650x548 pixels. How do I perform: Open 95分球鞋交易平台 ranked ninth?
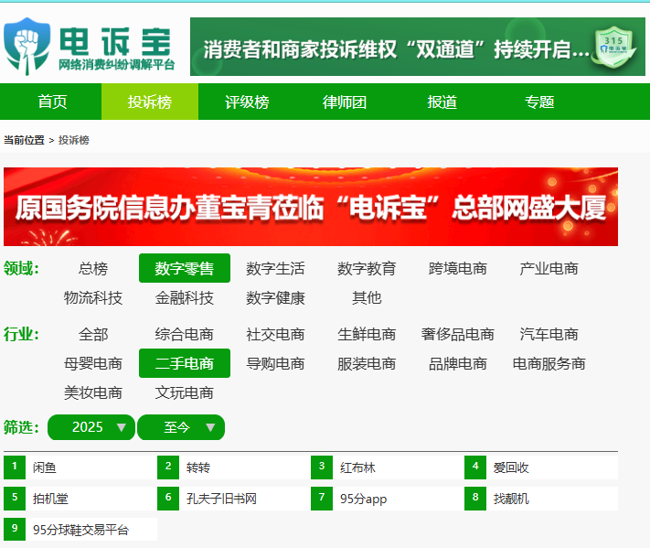tap(80, 529)
